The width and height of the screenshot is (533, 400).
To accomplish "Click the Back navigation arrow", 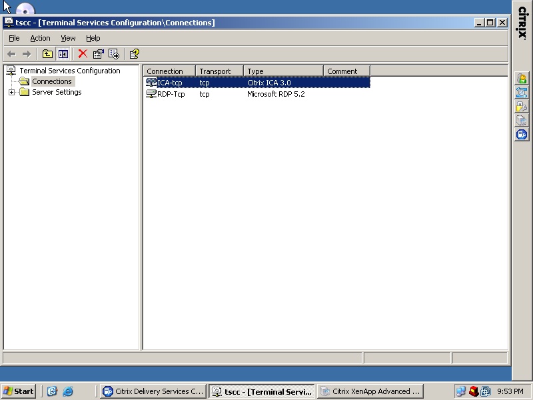I will coord(11,54).
